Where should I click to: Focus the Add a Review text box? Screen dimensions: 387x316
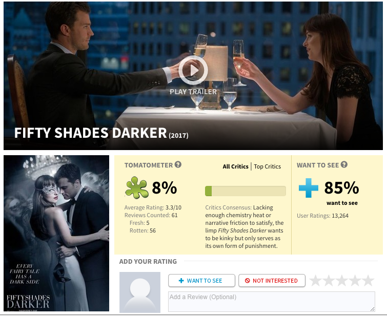point(272,302)
